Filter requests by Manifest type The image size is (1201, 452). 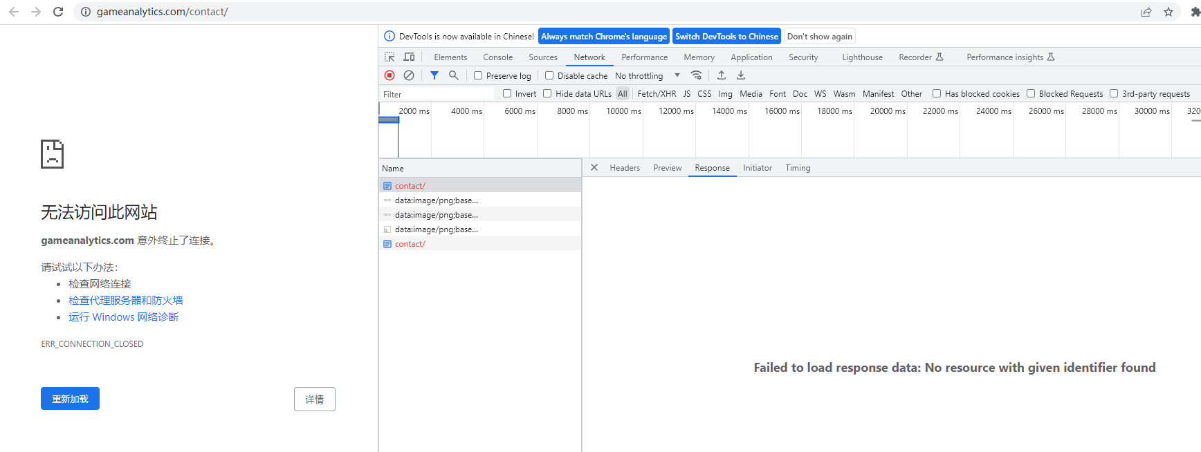[x=878, y=94]
